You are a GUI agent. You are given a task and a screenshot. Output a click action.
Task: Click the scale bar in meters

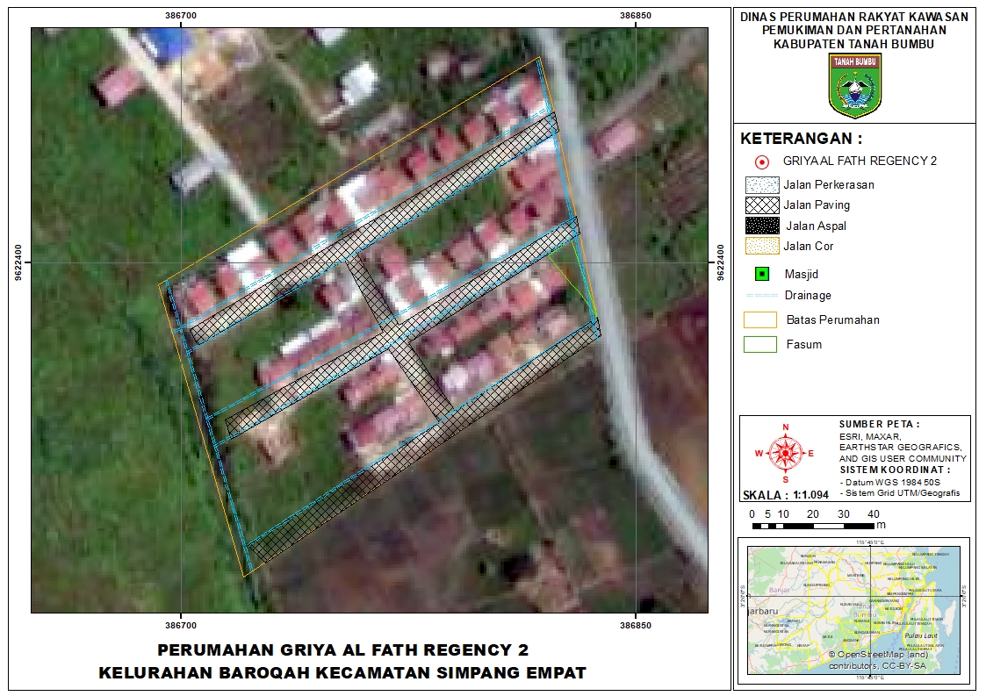coord(813,526)
